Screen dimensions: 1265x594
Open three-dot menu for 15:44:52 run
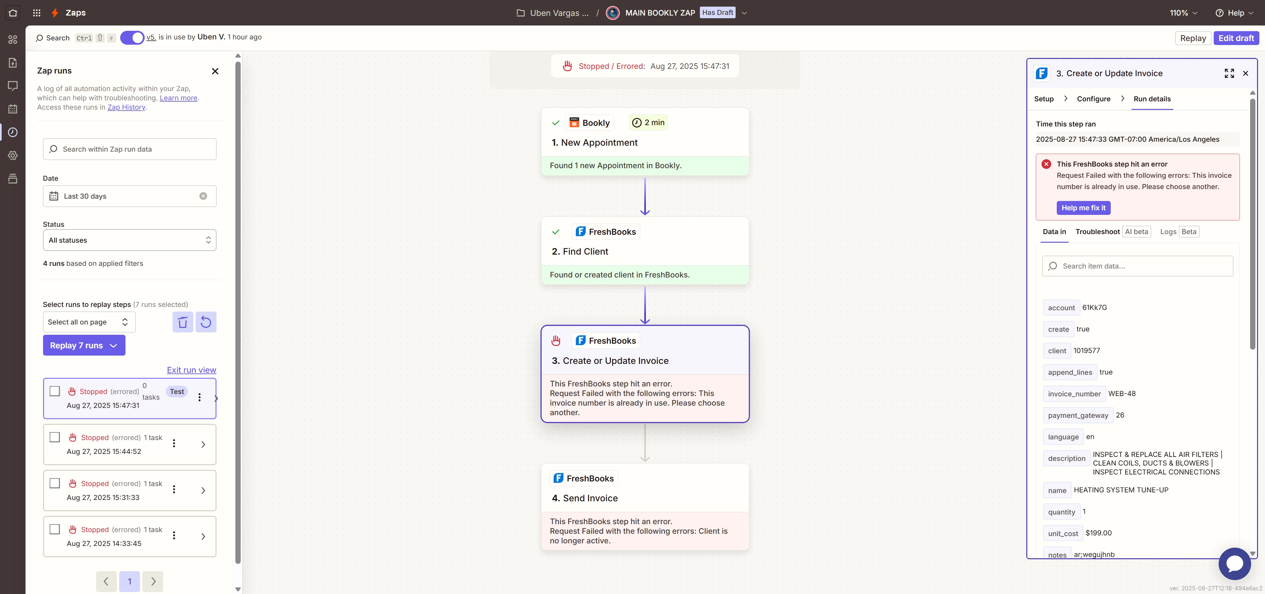click(x=174, y=444)
